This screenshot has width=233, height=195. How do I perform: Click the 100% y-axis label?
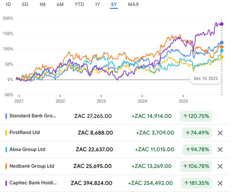click(8, 49)
